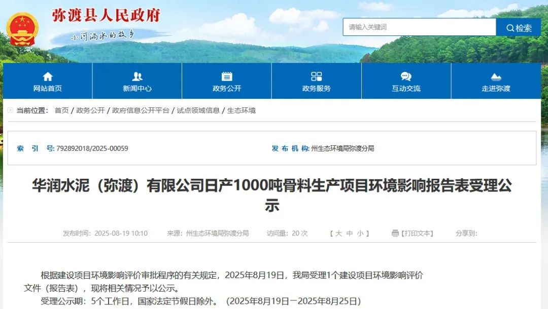This screenshot has width=548, height=309.
Task: Click the 互动交流 chat bubble icon
Action: click(x=406, y=76)
